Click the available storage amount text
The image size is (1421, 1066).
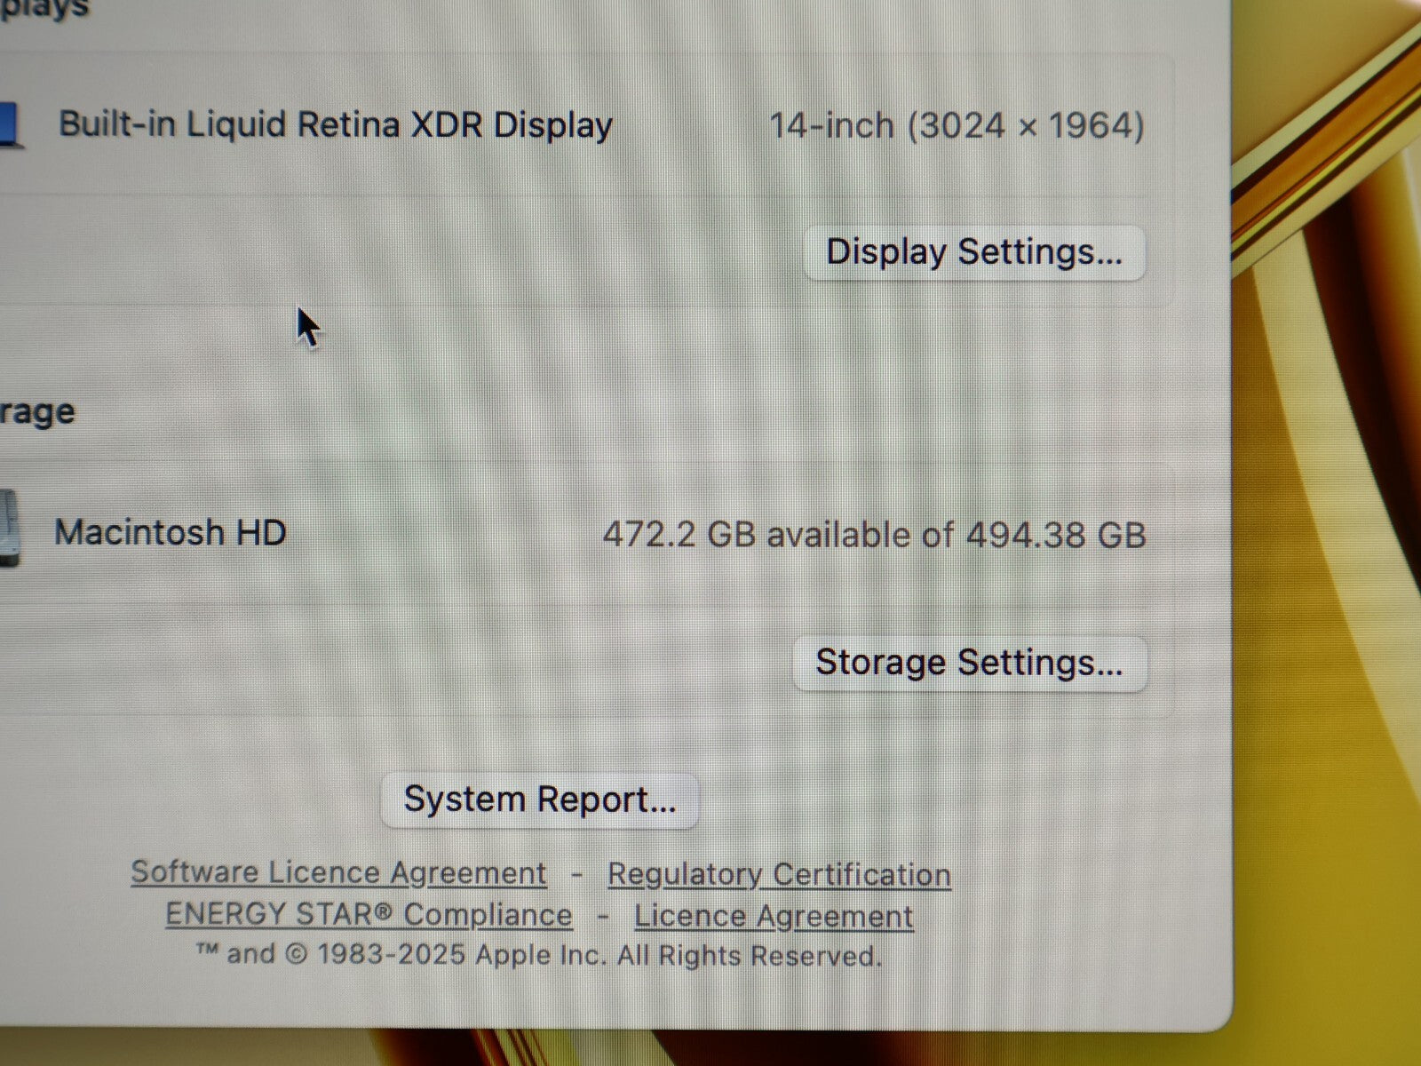point(875,535)
